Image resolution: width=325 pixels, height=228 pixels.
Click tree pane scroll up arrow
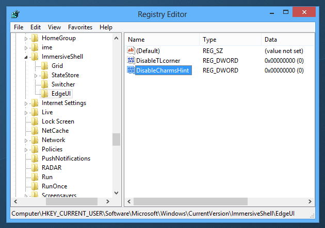pos(116,38)
